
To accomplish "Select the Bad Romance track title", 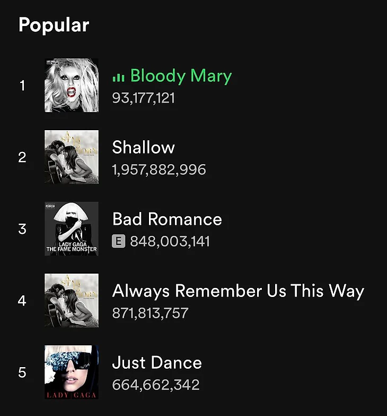I will click(167, 219).
